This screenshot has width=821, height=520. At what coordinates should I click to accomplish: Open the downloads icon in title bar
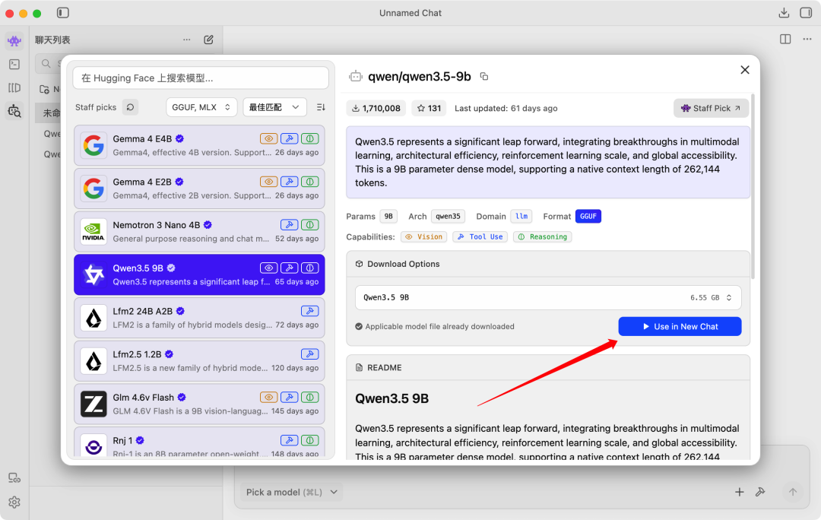(784, 13)
